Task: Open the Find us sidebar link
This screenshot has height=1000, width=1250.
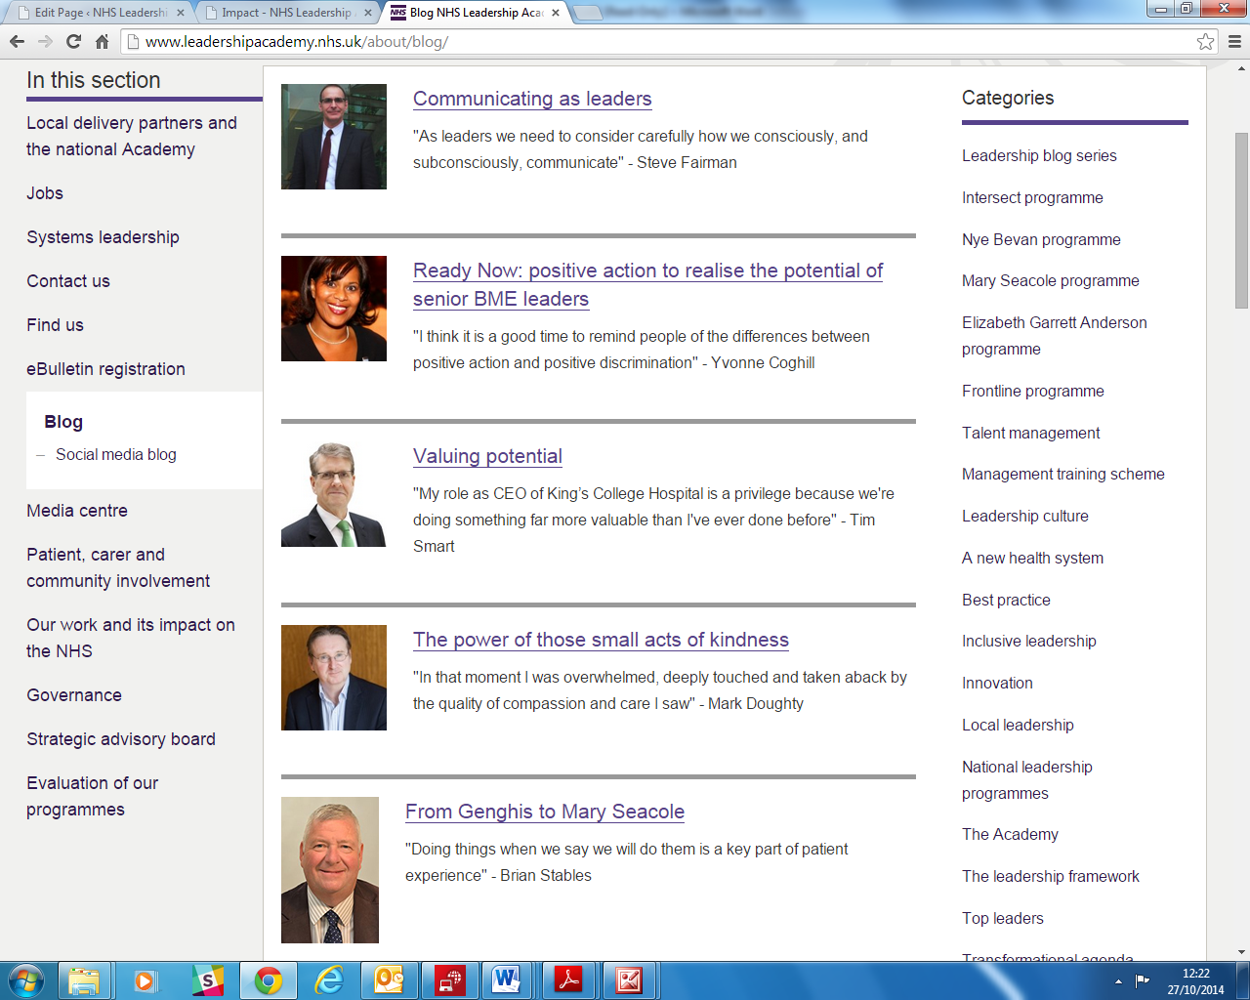Action: 55,325
